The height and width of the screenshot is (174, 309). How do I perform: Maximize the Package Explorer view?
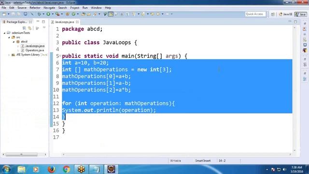(43, 21)
